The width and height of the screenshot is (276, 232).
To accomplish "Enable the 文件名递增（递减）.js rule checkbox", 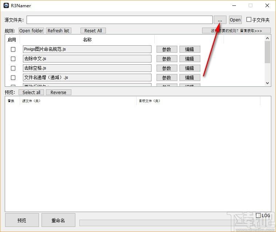I will click(13, 78).
